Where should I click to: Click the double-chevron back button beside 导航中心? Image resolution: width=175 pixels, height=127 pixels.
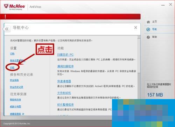pyautogui.click(x=7, y=29)
